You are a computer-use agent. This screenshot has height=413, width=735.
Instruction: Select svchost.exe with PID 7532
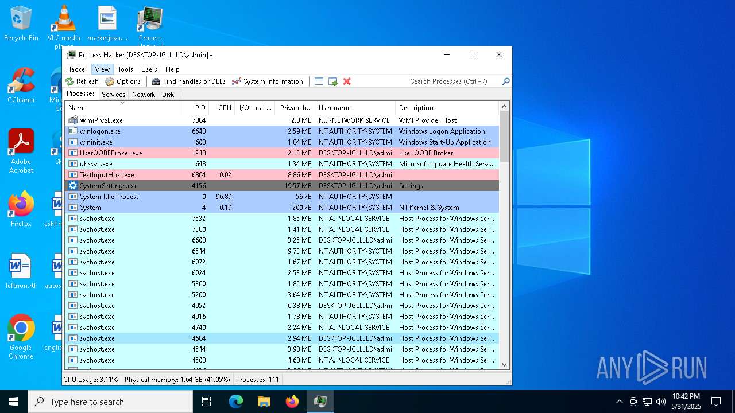click(282, 219)
